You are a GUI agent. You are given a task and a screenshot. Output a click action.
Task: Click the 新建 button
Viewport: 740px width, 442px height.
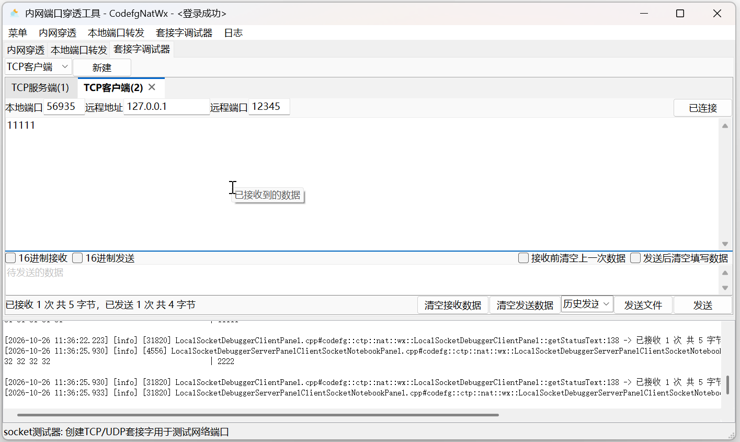click(x=102, y=67)
